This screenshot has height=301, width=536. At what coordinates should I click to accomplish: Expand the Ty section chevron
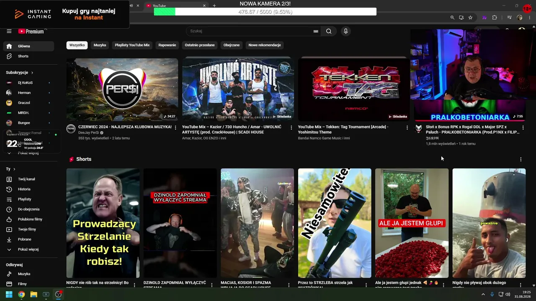14,169
